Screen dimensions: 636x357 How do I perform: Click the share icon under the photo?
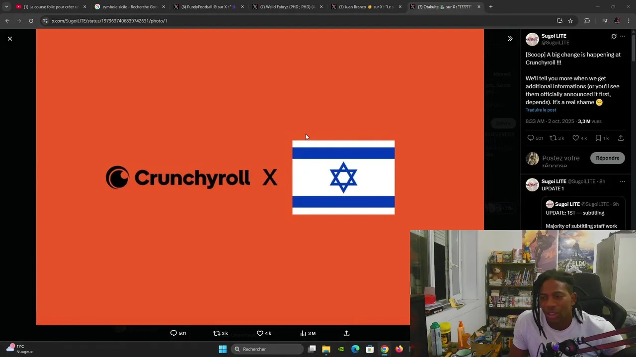point(346,333)
